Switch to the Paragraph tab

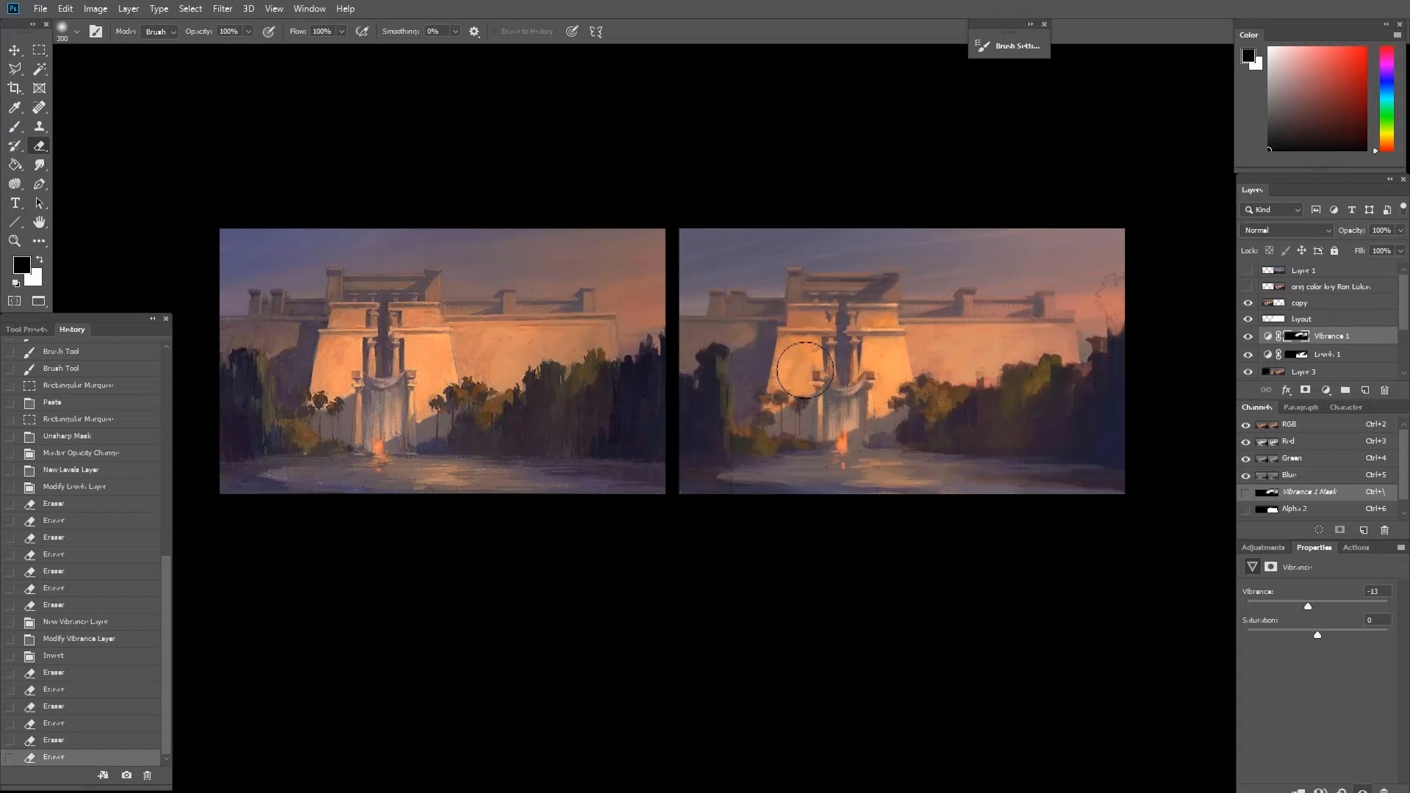[1301, 408]
